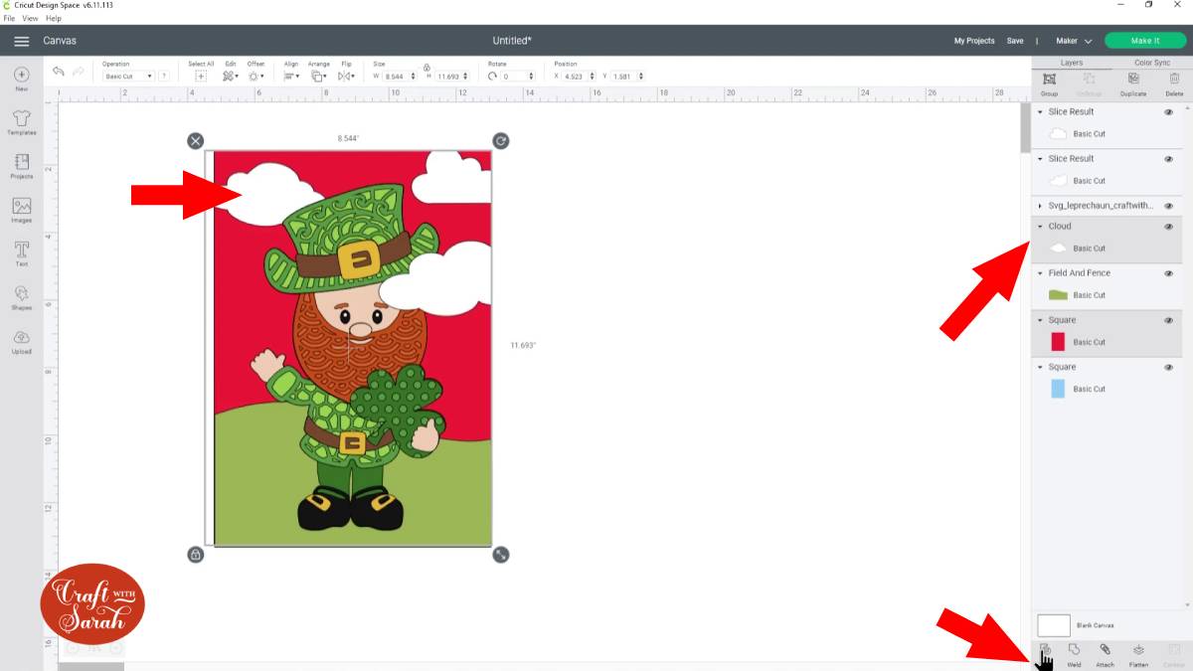Hide the Cloud layer with eye icon
The image size is (1193, 671).
[x=1168, y=227]
